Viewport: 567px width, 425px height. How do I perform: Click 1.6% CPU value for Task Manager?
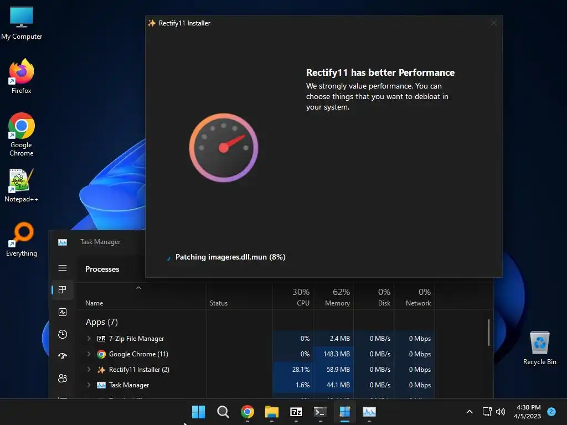coord(303,385)
